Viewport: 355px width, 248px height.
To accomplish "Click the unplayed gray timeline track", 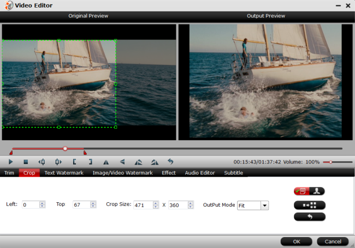I will (213, 149).
